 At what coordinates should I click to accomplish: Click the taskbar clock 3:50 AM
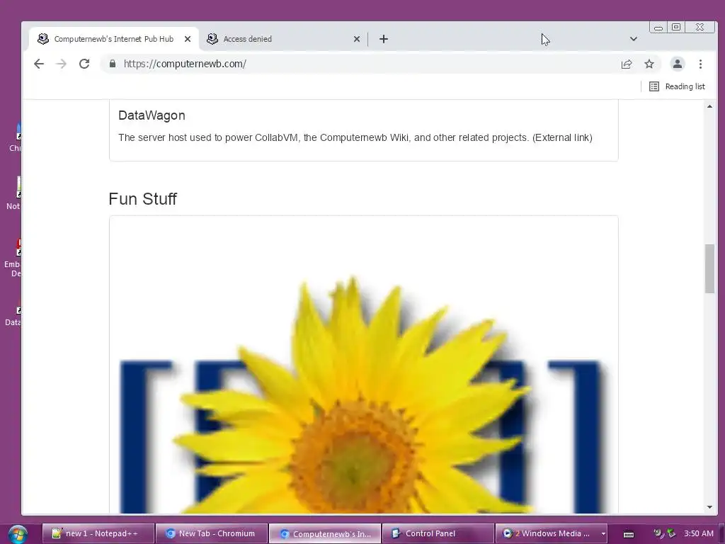pos(699,533)
